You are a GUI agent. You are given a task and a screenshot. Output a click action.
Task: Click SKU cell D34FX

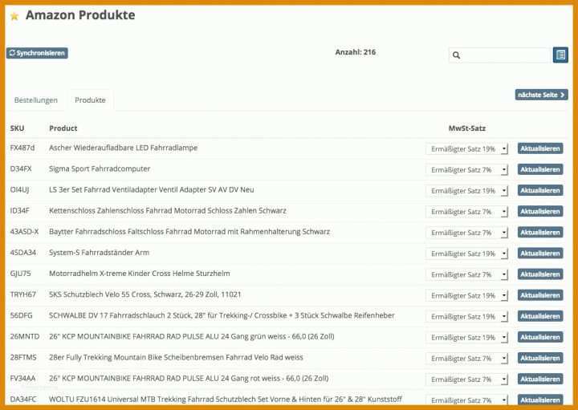[x=21, y=168]
